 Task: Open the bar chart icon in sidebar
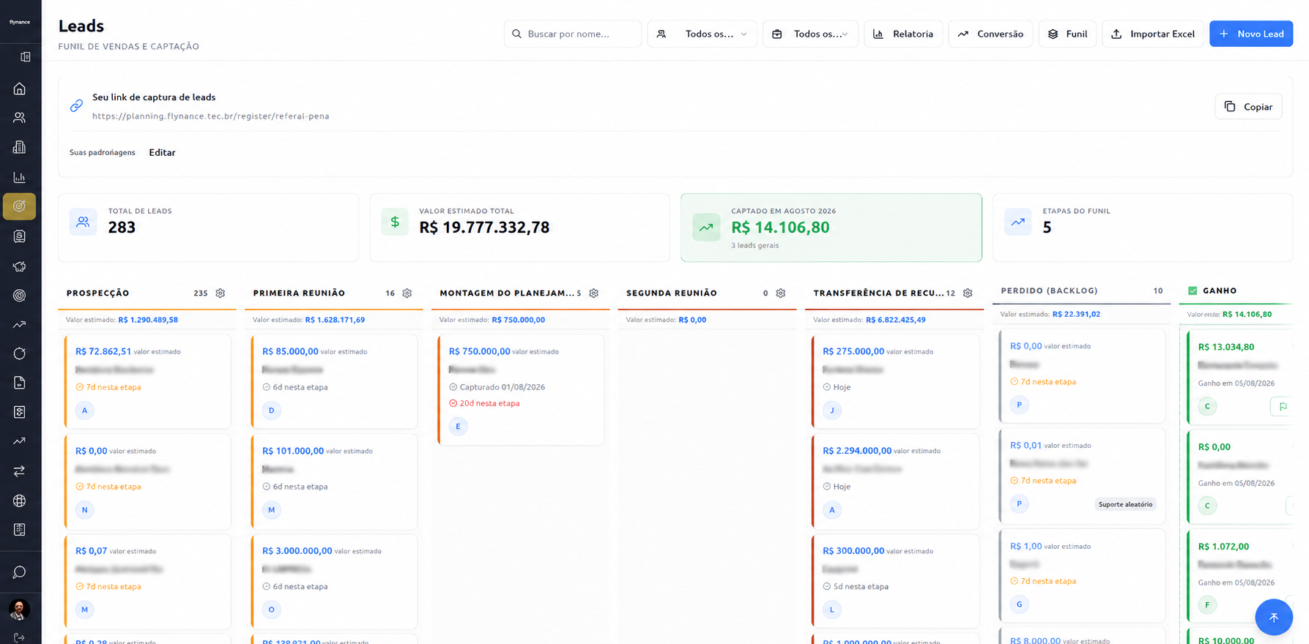20,177
